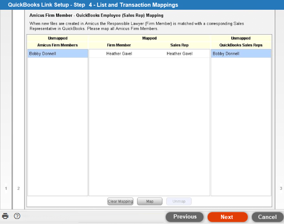Select Bobby Donnell in QuickBooks Sales Reps
This screenshot has height=224, width=284.
[x=241, y=54]
